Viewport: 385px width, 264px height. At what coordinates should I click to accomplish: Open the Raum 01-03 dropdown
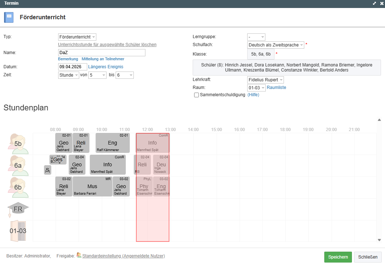pos(256,88)
